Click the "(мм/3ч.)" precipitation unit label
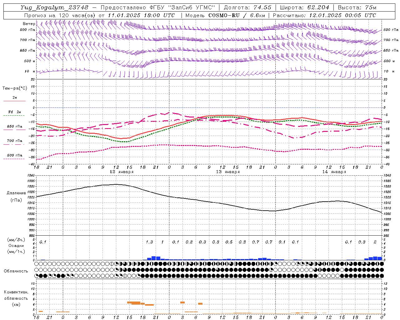Image resolution: width=400 pixels, height=320 pixels. [16, 240]
